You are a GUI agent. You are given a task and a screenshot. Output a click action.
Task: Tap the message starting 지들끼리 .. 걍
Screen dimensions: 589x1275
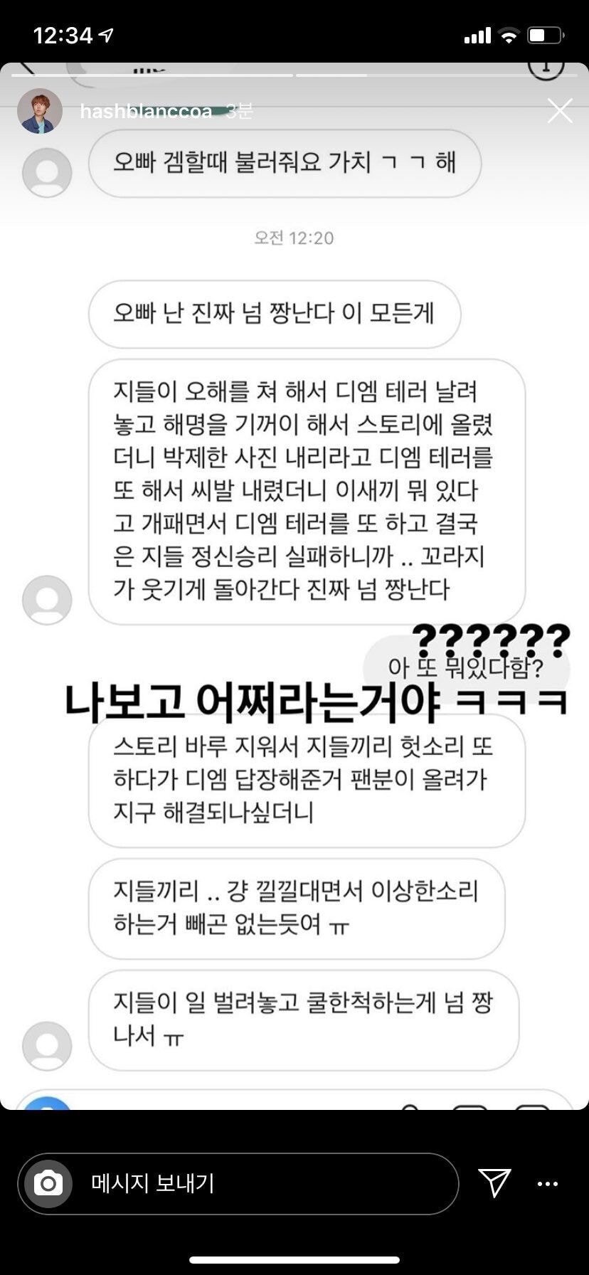[297, 908]
